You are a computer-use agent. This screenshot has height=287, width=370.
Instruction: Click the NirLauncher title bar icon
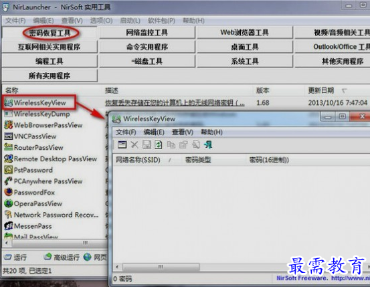[x=5, y=7]
